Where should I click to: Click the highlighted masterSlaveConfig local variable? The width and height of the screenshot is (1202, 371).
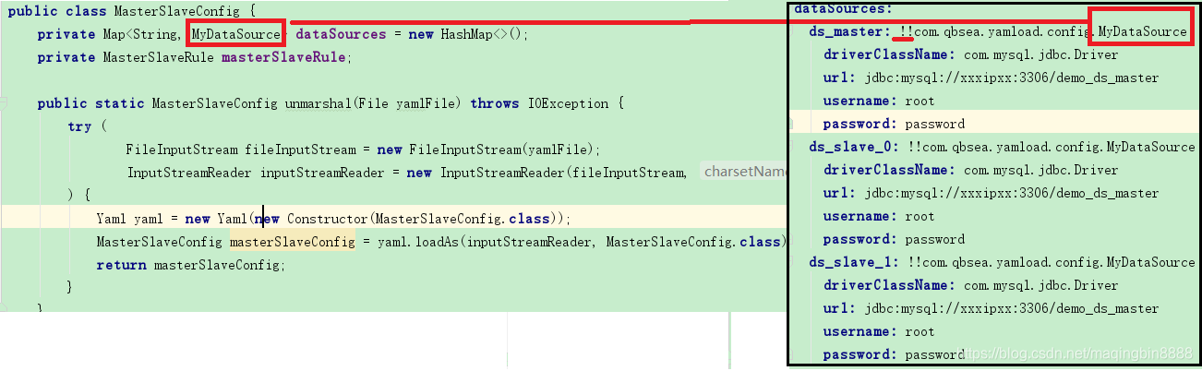pos(293,242)
